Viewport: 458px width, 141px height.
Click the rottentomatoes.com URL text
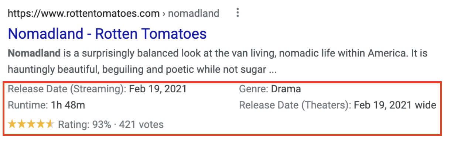tap(83, 14)
